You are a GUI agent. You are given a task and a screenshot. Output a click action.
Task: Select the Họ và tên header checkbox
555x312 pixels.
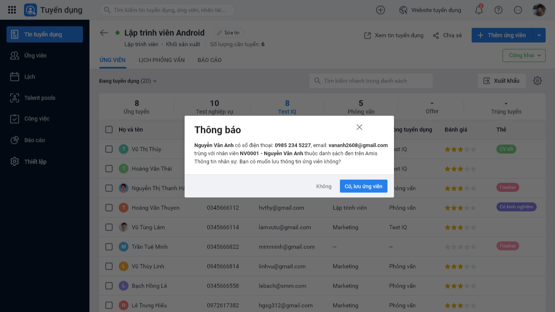(x=109, y=129)
